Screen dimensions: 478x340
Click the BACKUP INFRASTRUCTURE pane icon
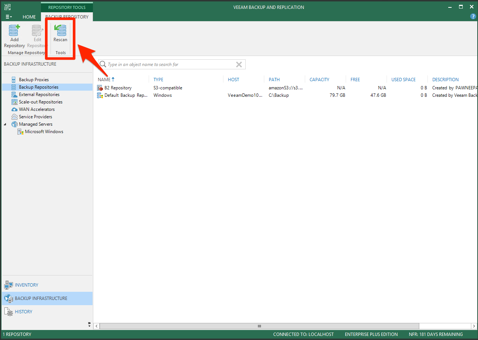click(8, 298)
